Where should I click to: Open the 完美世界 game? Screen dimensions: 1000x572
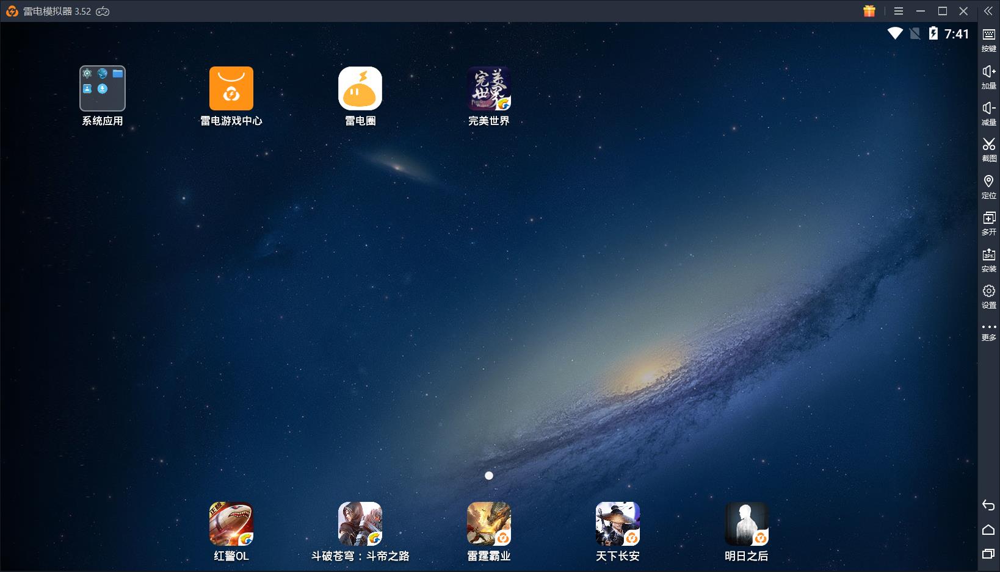pos(488,89)
